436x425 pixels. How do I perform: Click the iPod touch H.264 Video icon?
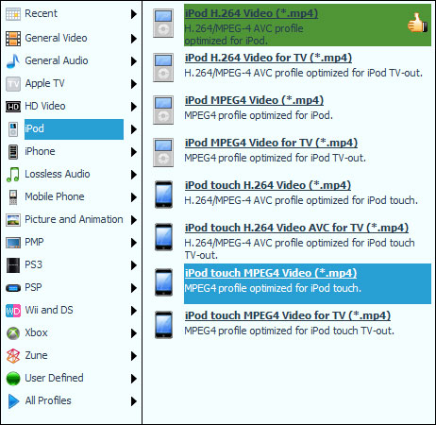pos(164,195)
